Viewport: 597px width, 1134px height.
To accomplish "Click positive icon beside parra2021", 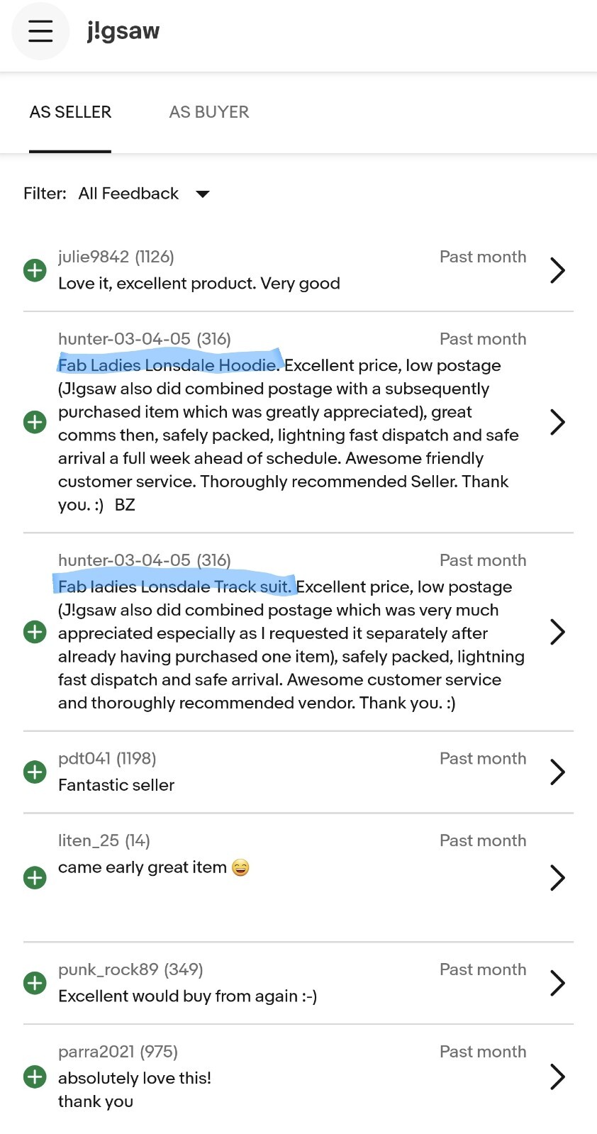I will 35,1077.
